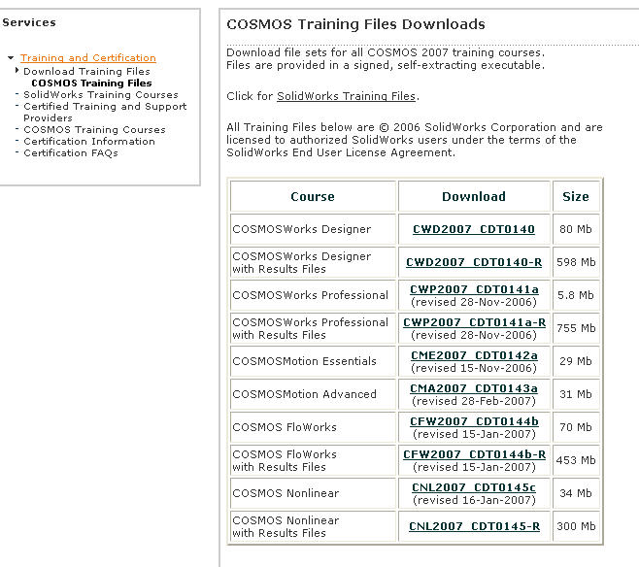Viewport: 639px width, 567px height.
Task: Click the Course column header
Action: [x=313, y=196]
